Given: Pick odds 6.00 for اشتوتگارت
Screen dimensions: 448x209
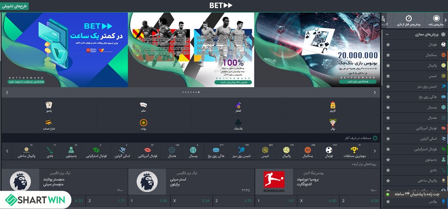Looking at the screenshot, I should coord(360,201).
